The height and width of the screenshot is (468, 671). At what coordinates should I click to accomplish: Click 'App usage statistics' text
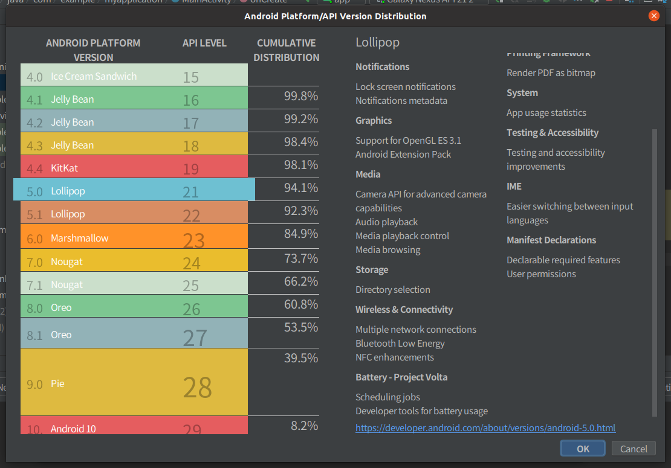pyautogui.click(x=546, y=113)
